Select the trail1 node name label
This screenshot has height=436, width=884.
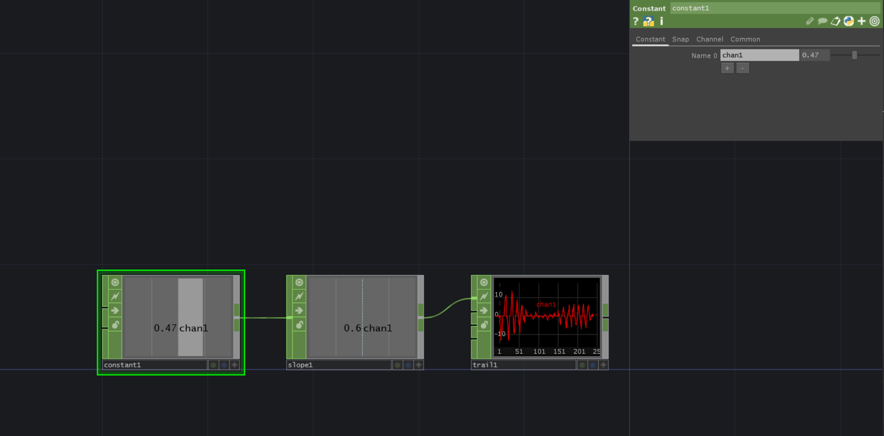click(524, 365)
